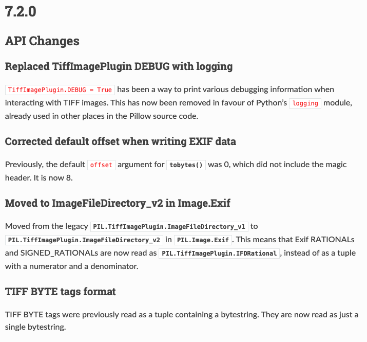The width and height of the screenshot is (367, 342).
Task: Click Moved to ImageFileDirectory_v2 heading
Action: (118, 203)
